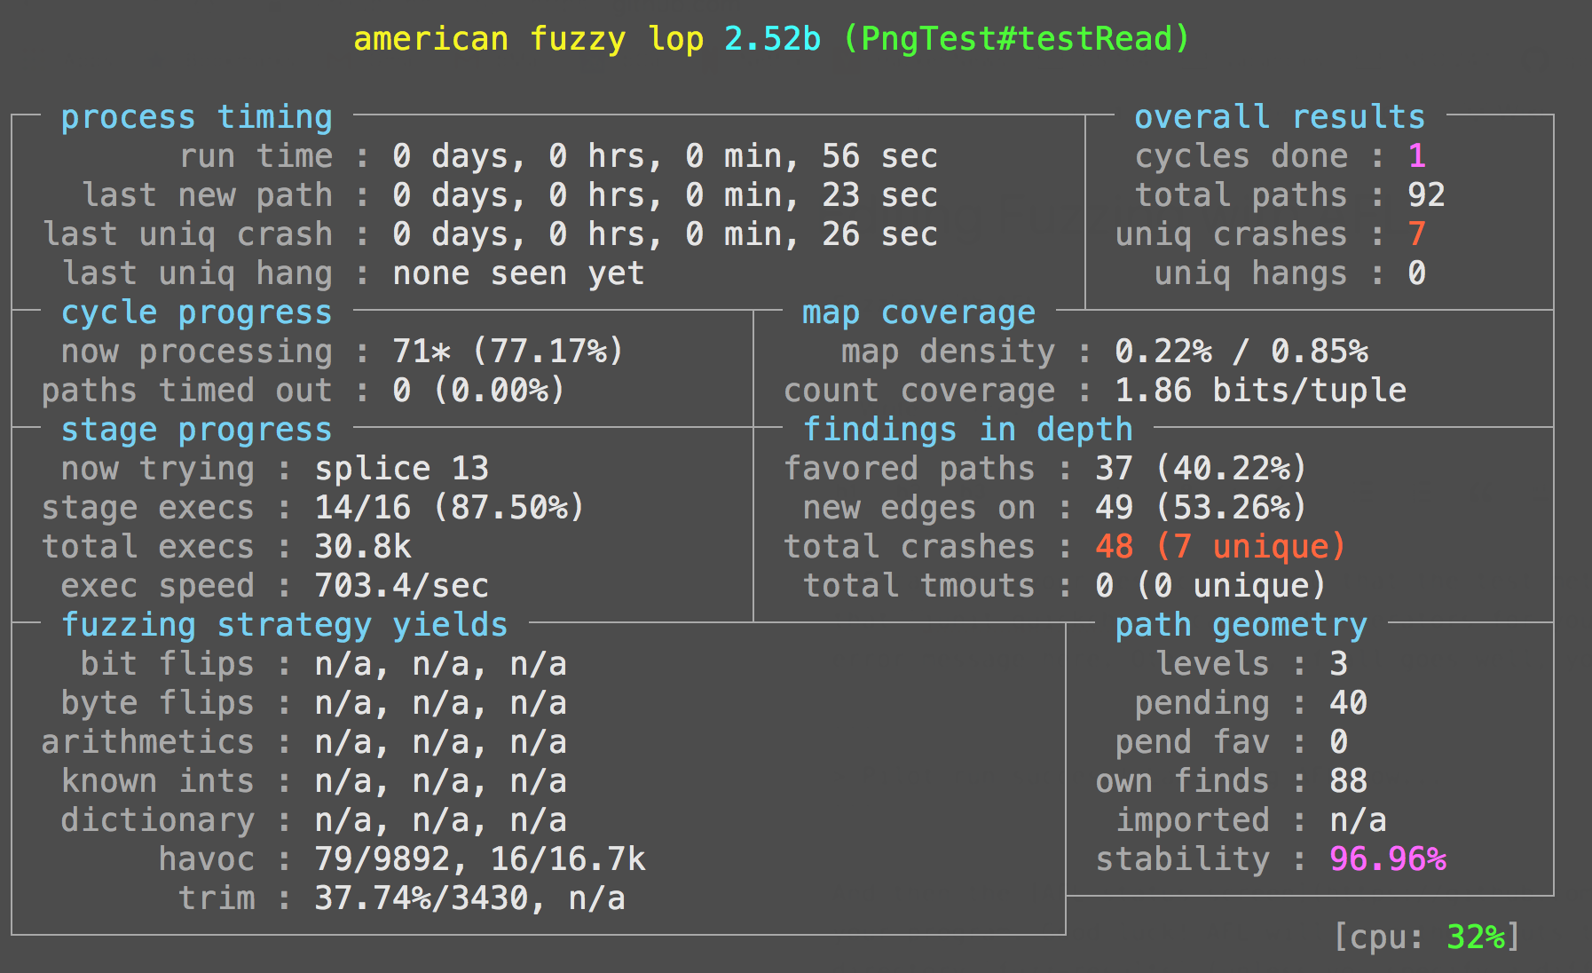Click the stage execs value 14/16 (87.50%)
This screenshot has width=1592, height=973.
tap(450, 508)
